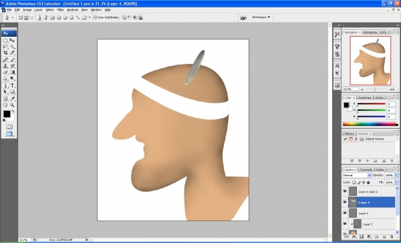Screen dimensions: 401x243
Task: Expand Default Actions set triangle
Action: (356, 139)
